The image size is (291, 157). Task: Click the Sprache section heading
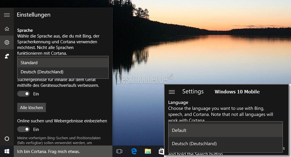click(25, 30)
